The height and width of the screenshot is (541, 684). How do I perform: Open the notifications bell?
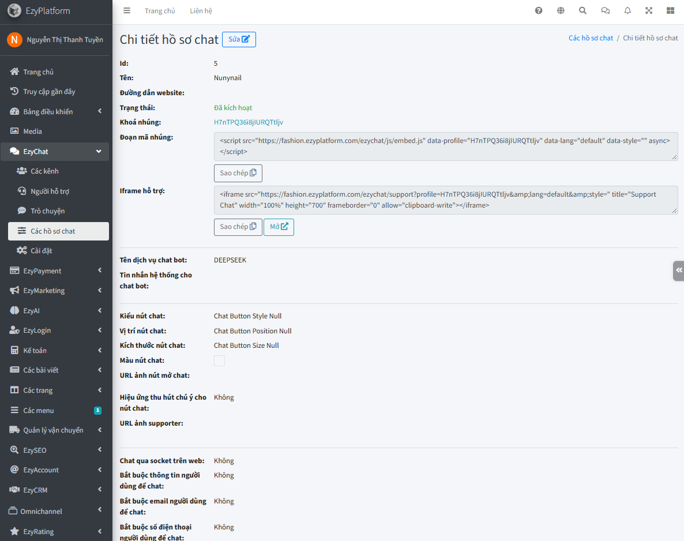click(x=627, y=10)
